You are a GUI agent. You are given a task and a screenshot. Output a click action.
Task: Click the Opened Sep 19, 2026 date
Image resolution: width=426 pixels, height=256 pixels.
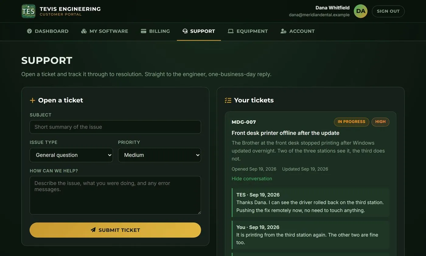pos(254,169)
